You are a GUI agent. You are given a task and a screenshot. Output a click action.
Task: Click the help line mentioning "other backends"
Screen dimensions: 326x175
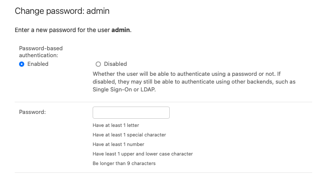tap(197, 81)
